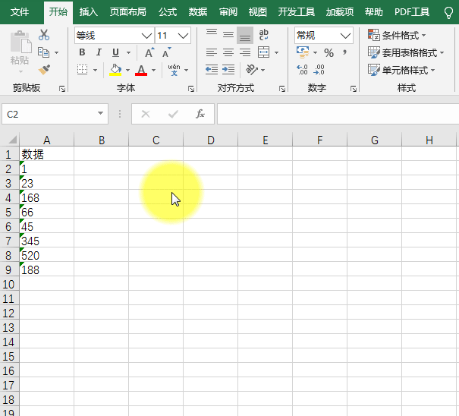Click the 单元格样式 button

pos(401,70)
